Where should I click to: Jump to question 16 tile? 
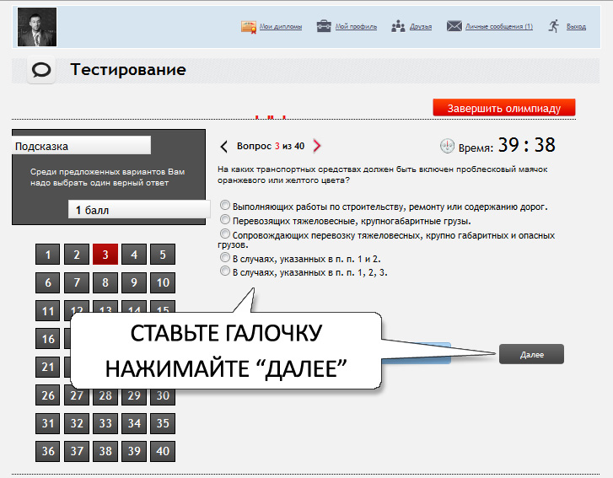click(48, 339)
